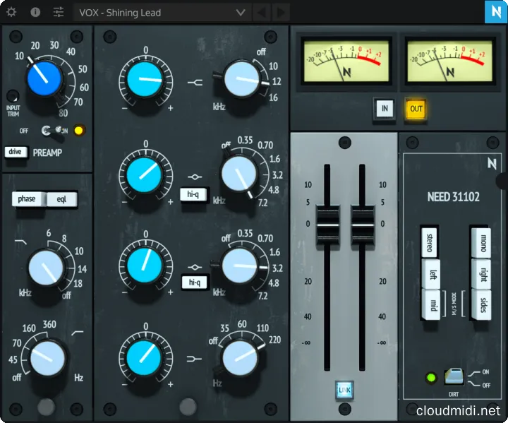Open the settings gear icon

(x=12, y=12)
